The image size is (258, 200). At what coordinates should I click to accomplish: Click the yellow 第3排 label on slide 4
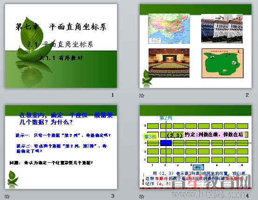[x=150, y=137]
